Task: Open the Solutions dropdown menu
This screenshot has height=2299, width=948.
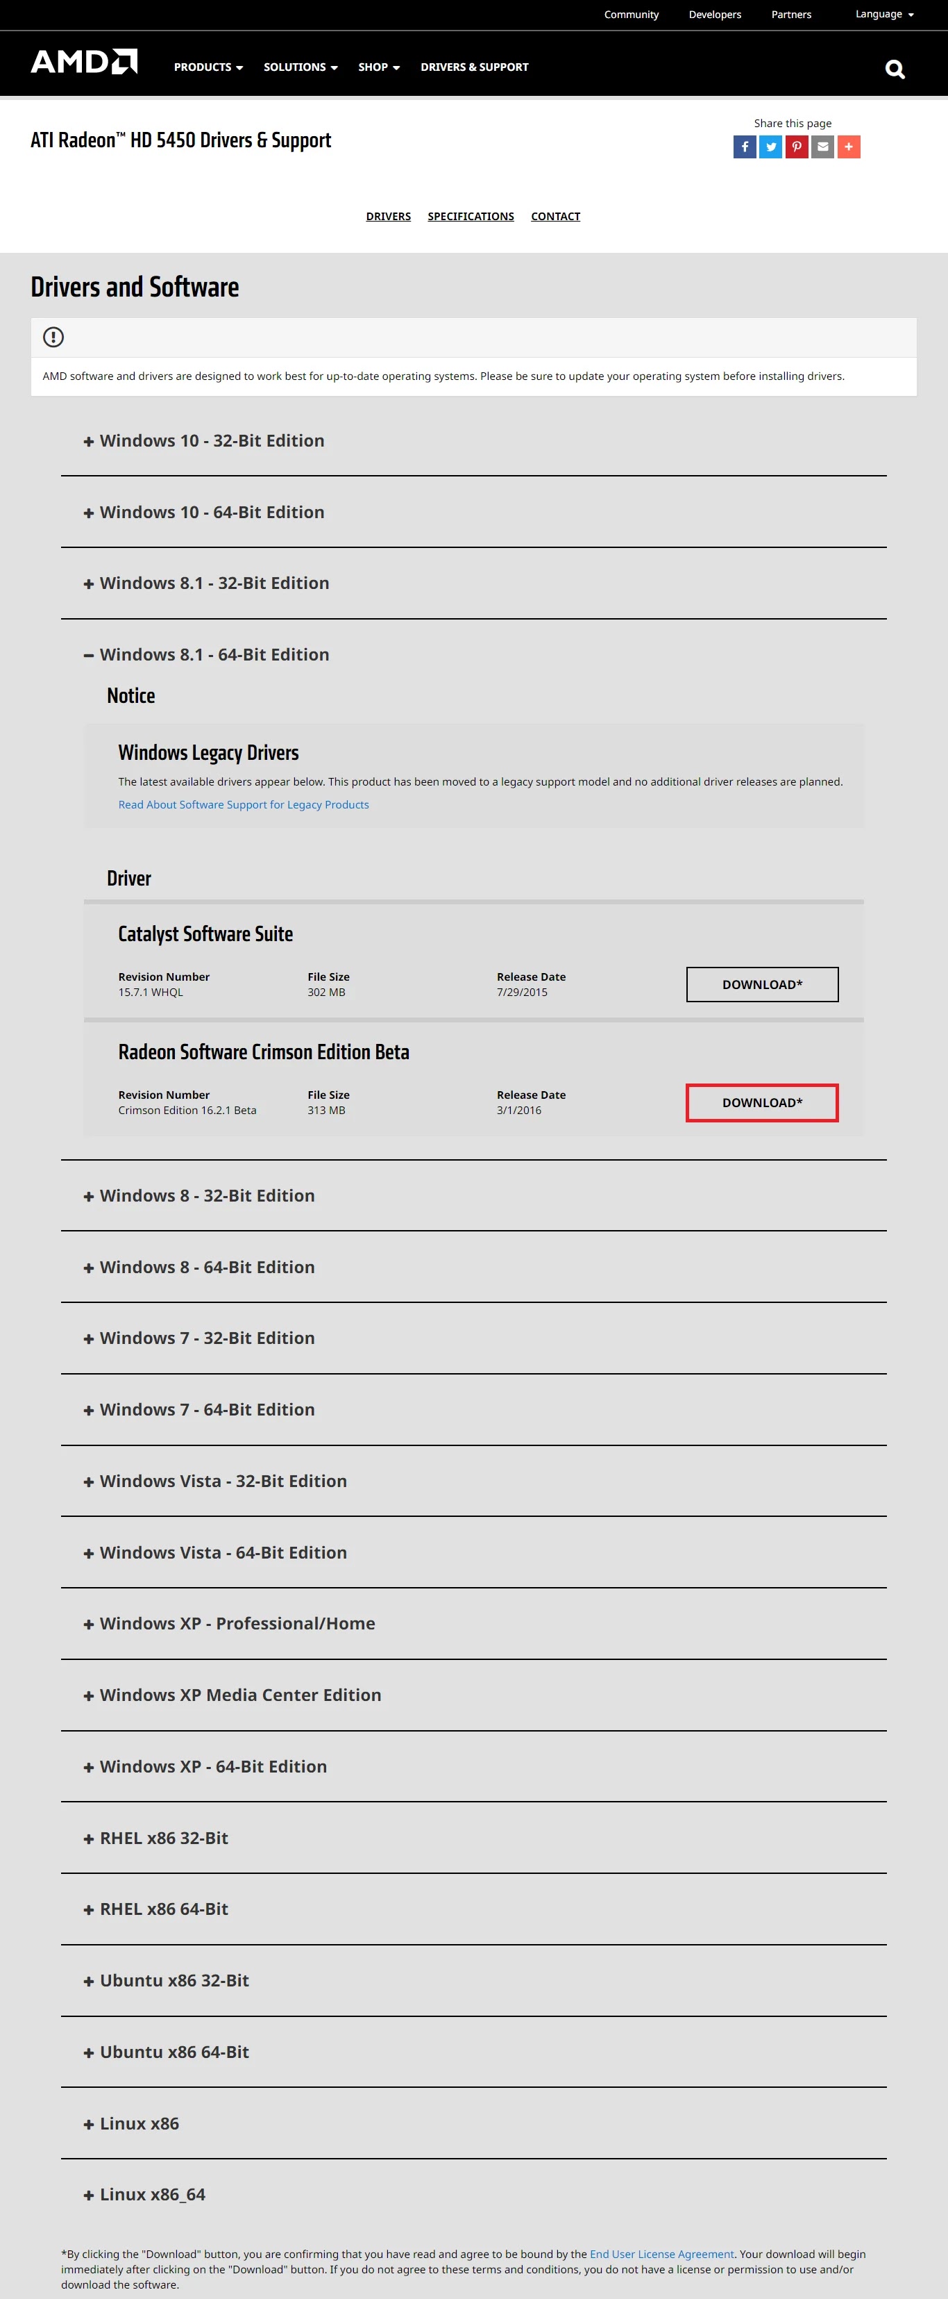Action: pos(301,67)
